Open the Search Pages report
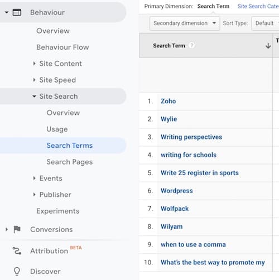 70,162
